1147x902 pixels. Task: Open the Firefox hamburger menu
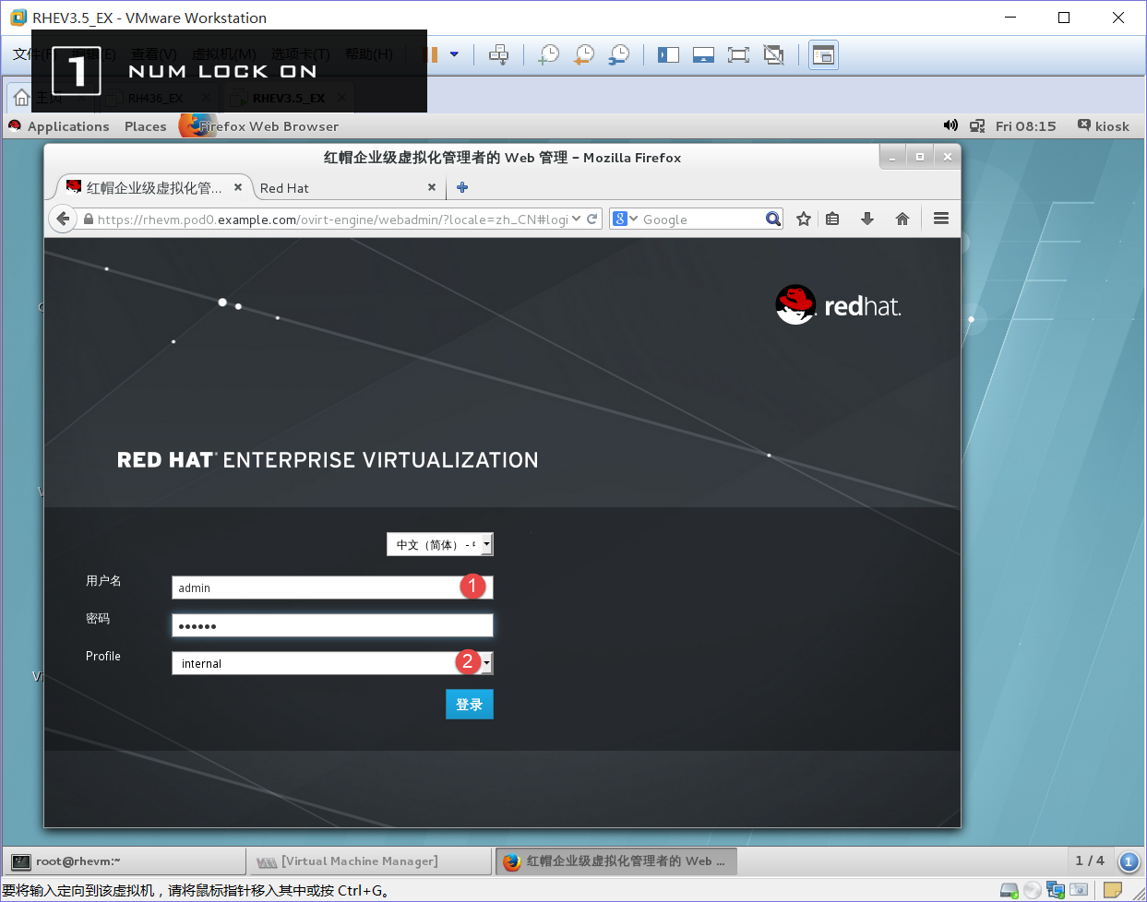pos(941,219)
